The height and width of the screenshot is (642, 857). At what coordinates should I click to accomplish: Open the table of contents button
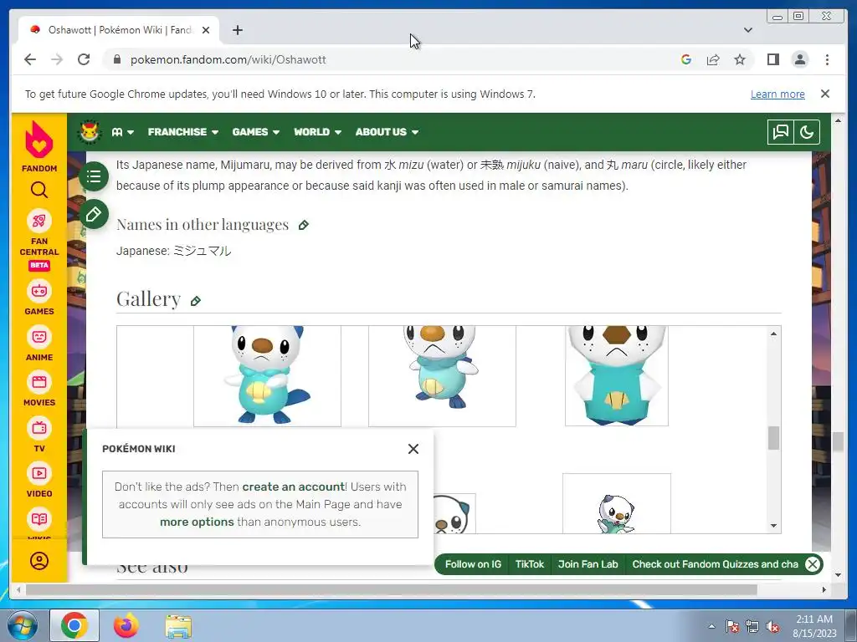click(94, 176)
